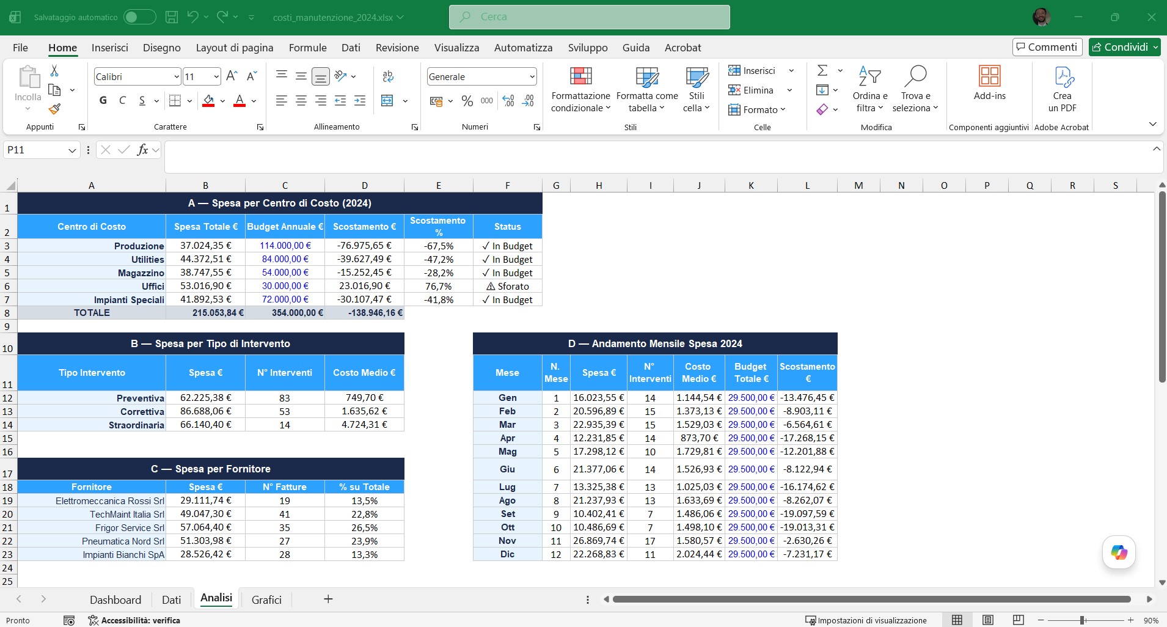Click the Condividi button
The image size is (1167, 627).
1124,47
